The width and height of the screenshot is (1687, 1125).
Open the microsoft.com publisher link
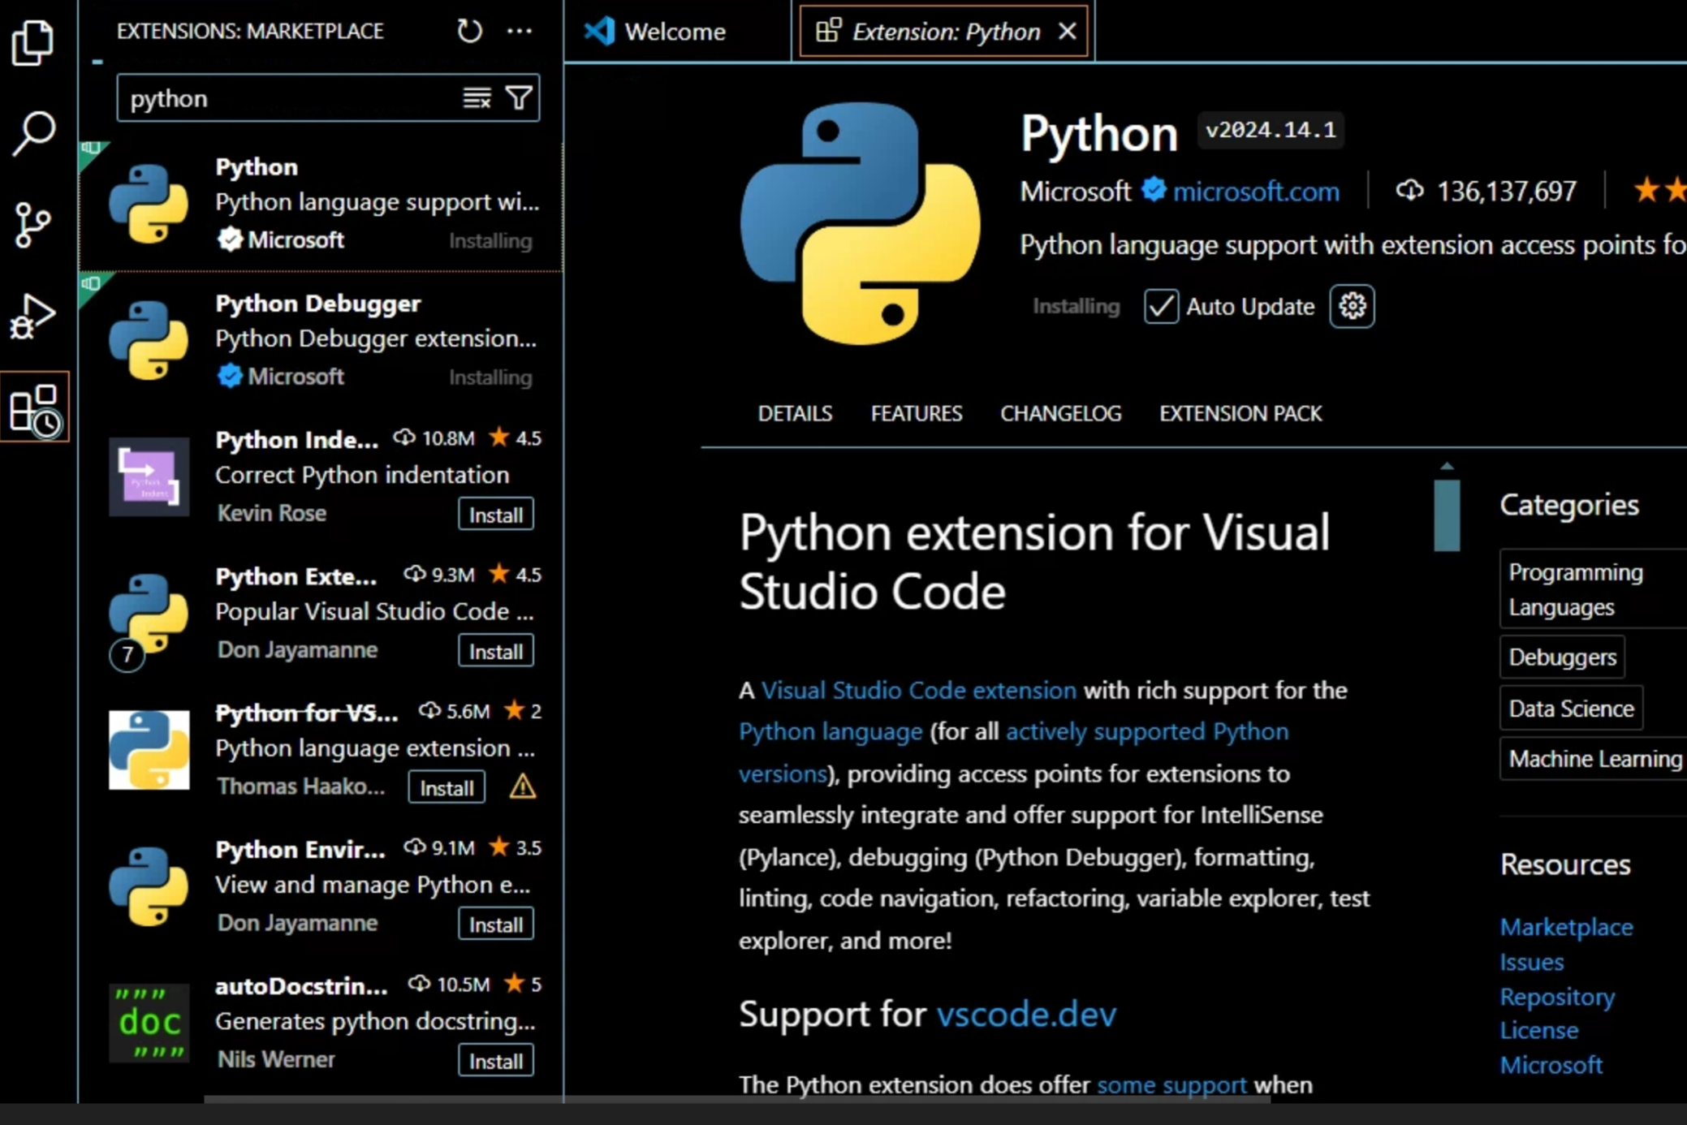pos(1255,192)
